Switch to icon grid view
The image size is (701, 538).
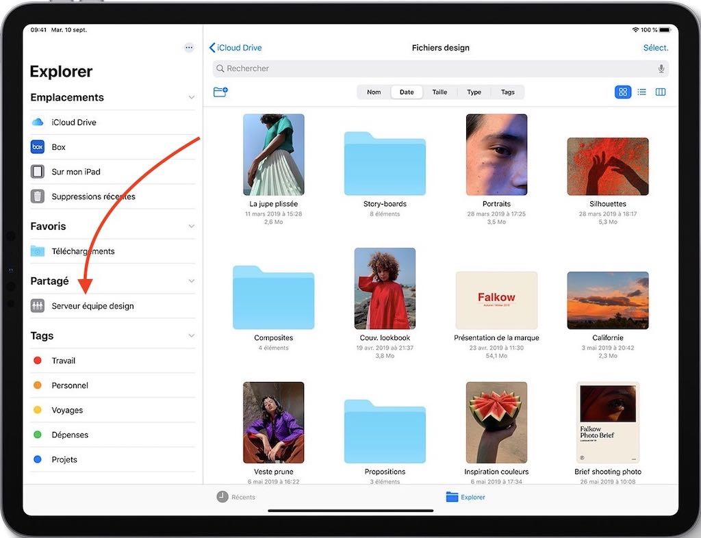(x=623, y=92)
